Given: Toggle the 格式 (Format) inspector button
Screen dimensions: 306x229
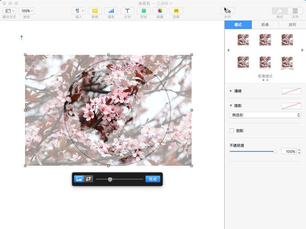Looking at the screenshot, I should (x=280, y=11).
